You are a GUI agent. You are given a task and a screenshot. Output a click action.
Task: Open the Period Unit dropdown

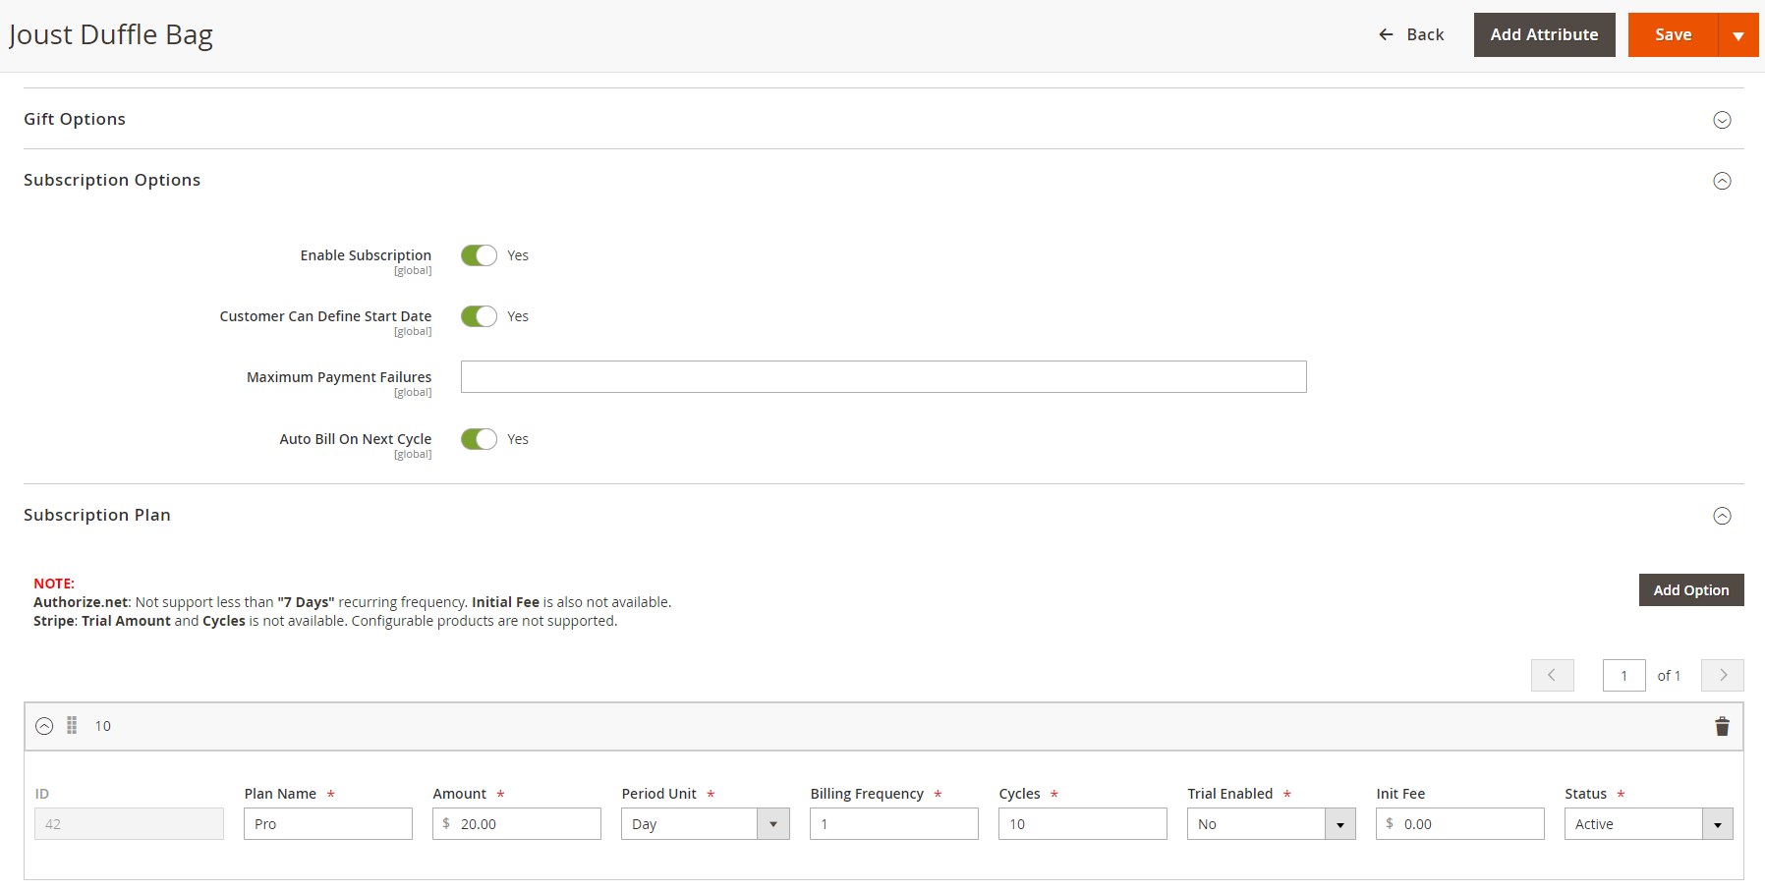pyautogui.click(x=705, y=824)
